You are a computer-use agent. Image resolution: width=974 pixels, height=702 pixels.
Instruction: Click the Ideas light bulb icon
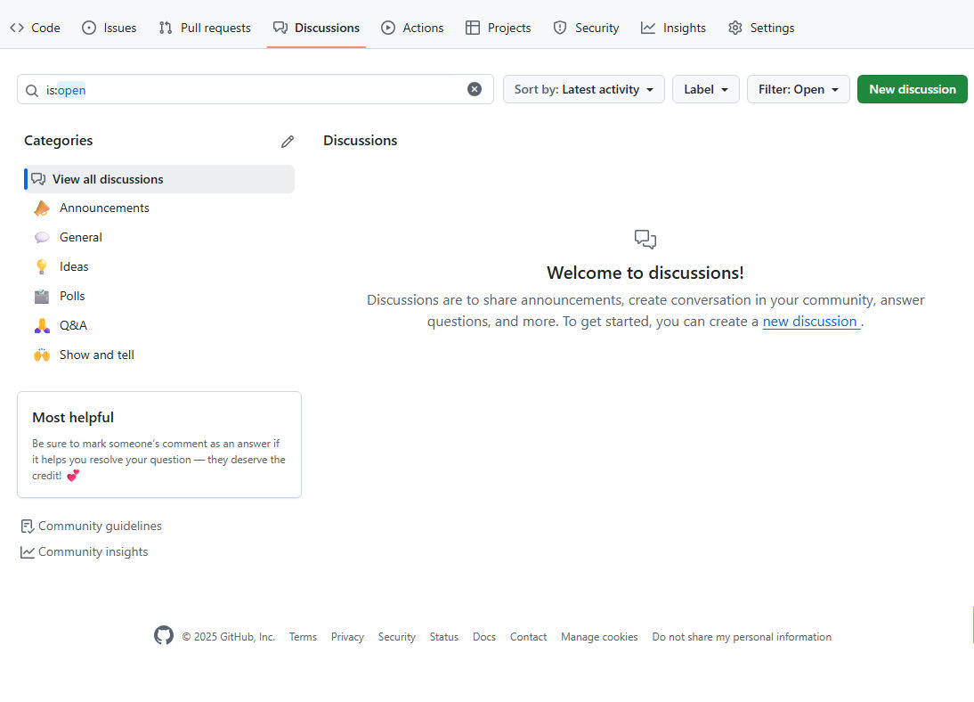click(42, 266)
